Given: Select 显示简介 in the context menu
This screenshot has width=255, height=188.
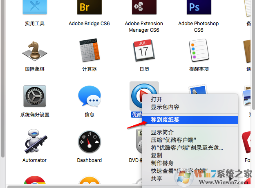Looking at the screenshot, I should pos(162,132).
